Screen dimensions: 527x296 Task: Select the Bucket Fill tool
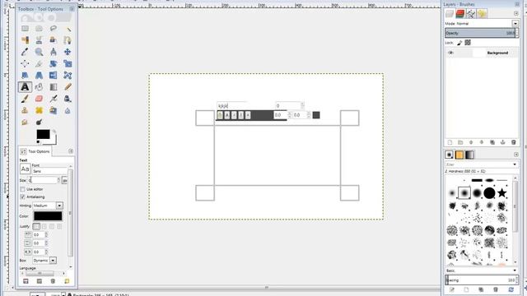(x=39, y=87)
